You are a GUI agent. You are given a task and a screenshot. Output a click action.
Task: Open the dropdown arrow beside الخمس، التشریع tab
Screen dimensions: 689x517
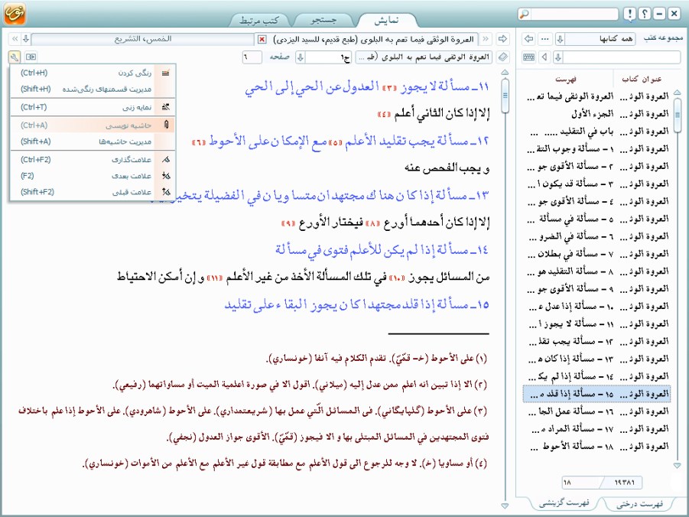26,39
